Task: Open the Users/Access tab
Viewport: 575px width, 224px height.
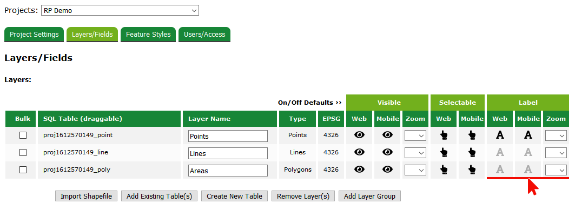Action: [x=204, y=35]
